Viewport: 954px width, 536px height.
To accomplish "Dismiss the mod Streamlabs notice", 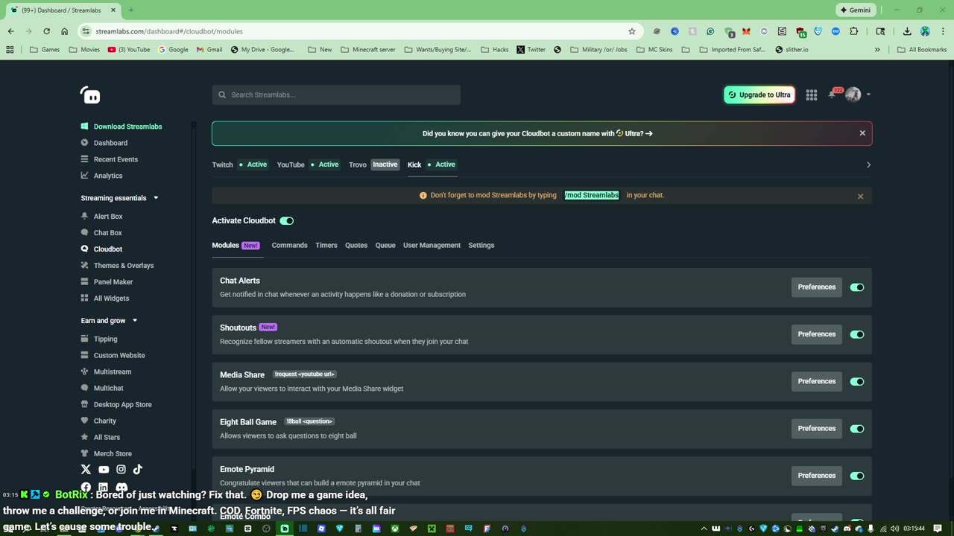I will (x=860, y=197).
